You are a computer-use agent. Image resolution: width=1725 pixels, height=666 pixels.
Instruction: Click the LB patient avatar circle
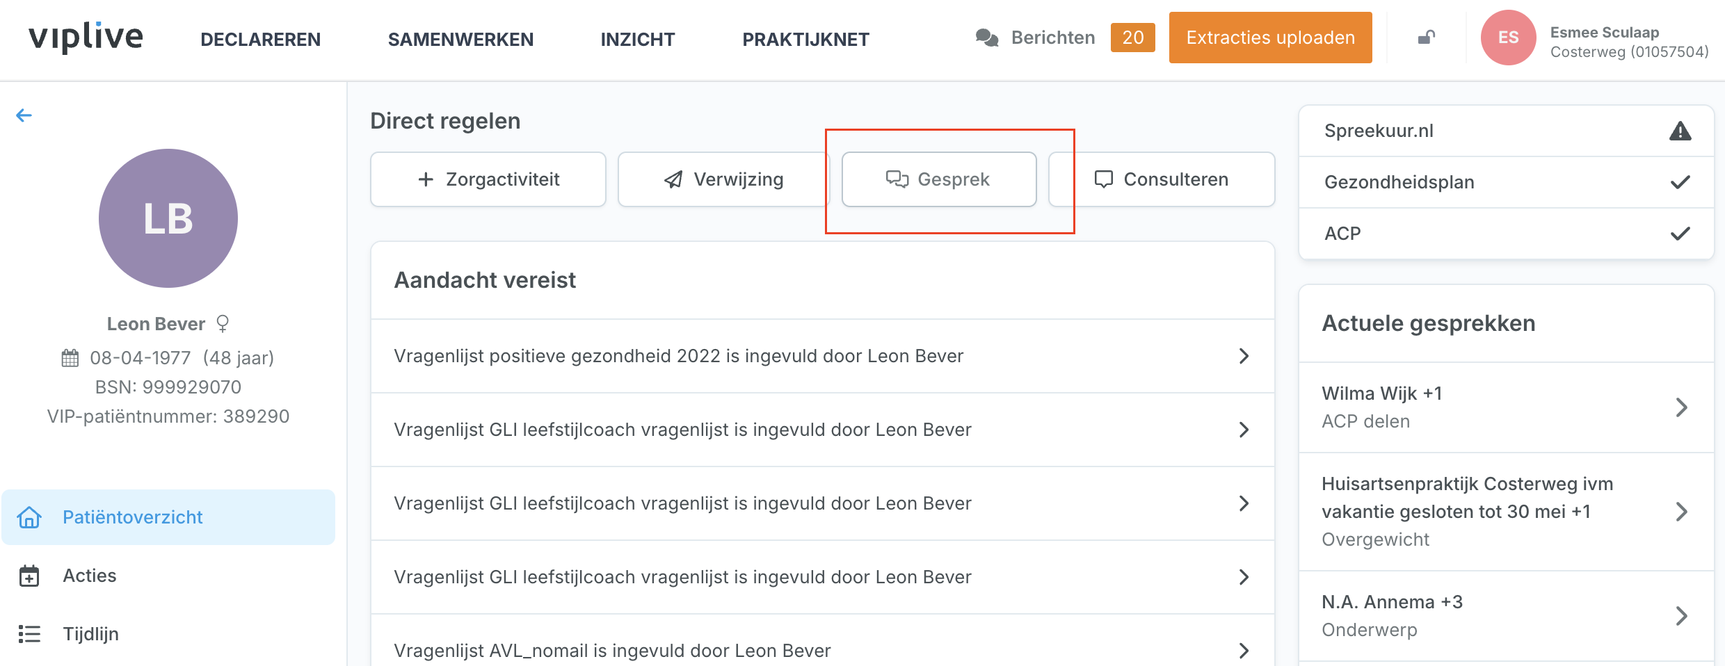[168, 218]
